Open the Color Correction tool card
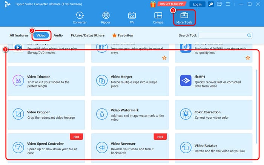The image size is (264, 165). tap(214, 115)
